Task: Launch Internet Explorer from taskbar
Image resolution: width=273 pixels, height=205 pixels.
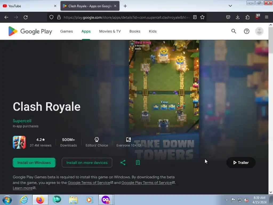Action: [24, 200]
